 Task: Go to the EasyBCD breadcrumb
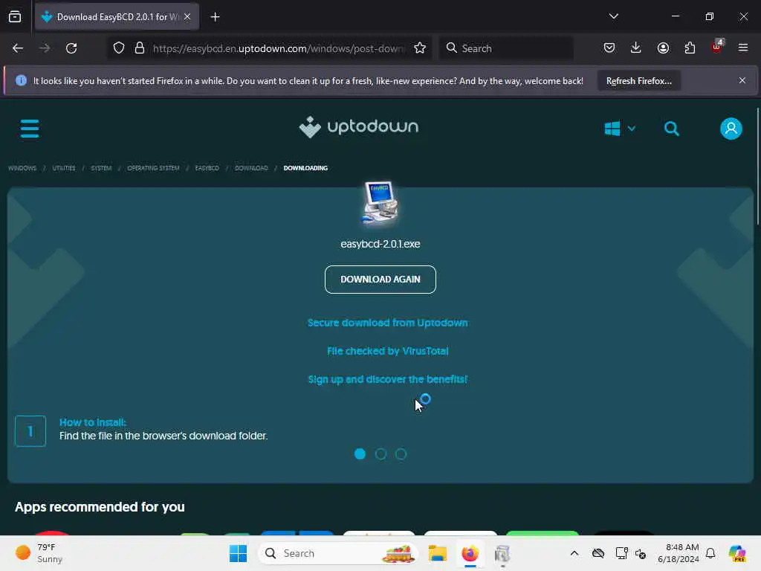click(x=207, y=168)
